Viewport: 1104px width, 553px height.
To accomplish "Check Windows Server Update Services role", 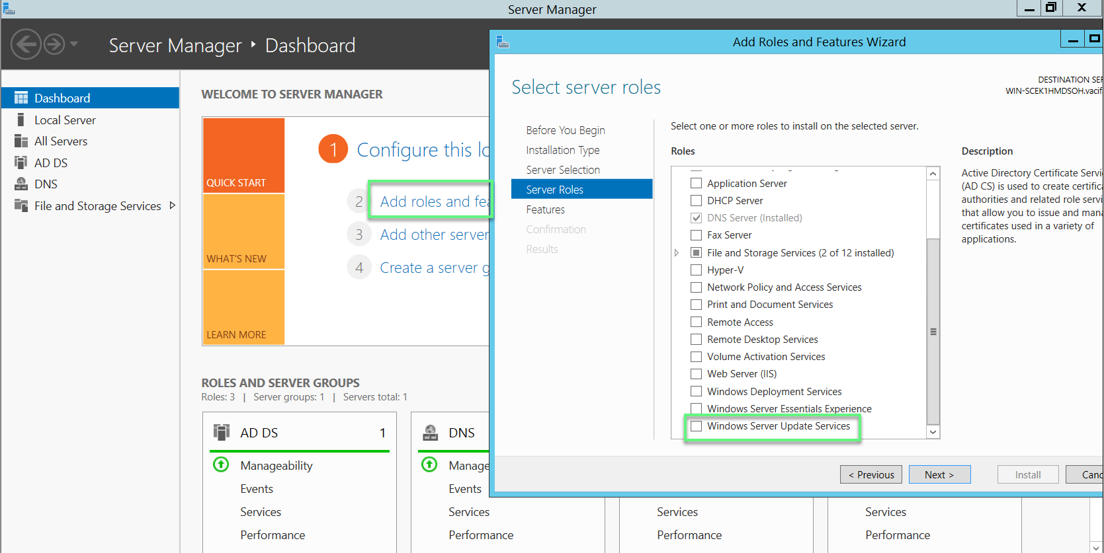I will [x=696, y=426].
